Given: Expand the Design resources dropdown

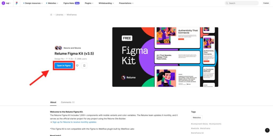Looking at the screenshot, I should click(x=33, y=3).
